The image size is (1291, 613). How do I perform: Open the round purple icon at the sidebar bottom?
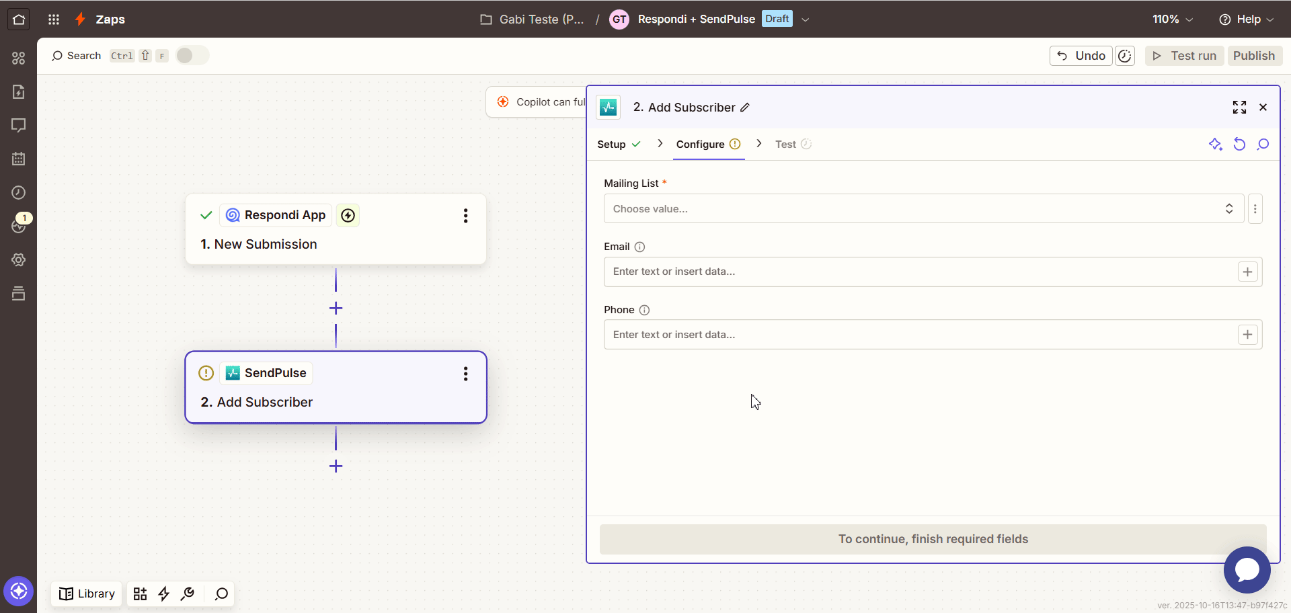tap(18, 591)
